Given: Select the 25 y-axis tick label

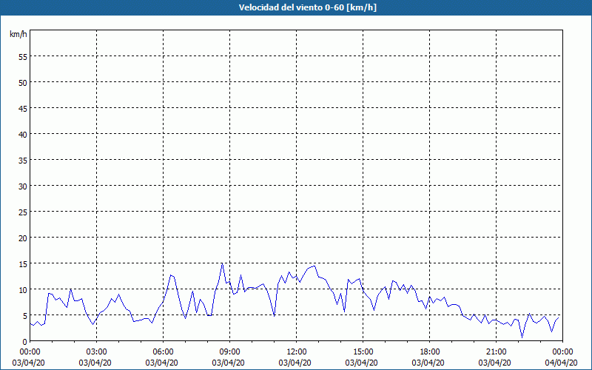Looking at the screenshot, I should point(22,212).
